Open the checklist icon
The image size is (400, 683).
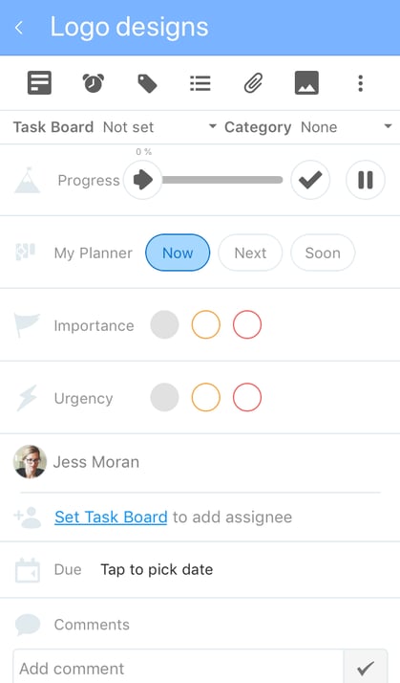pos(200,83)
